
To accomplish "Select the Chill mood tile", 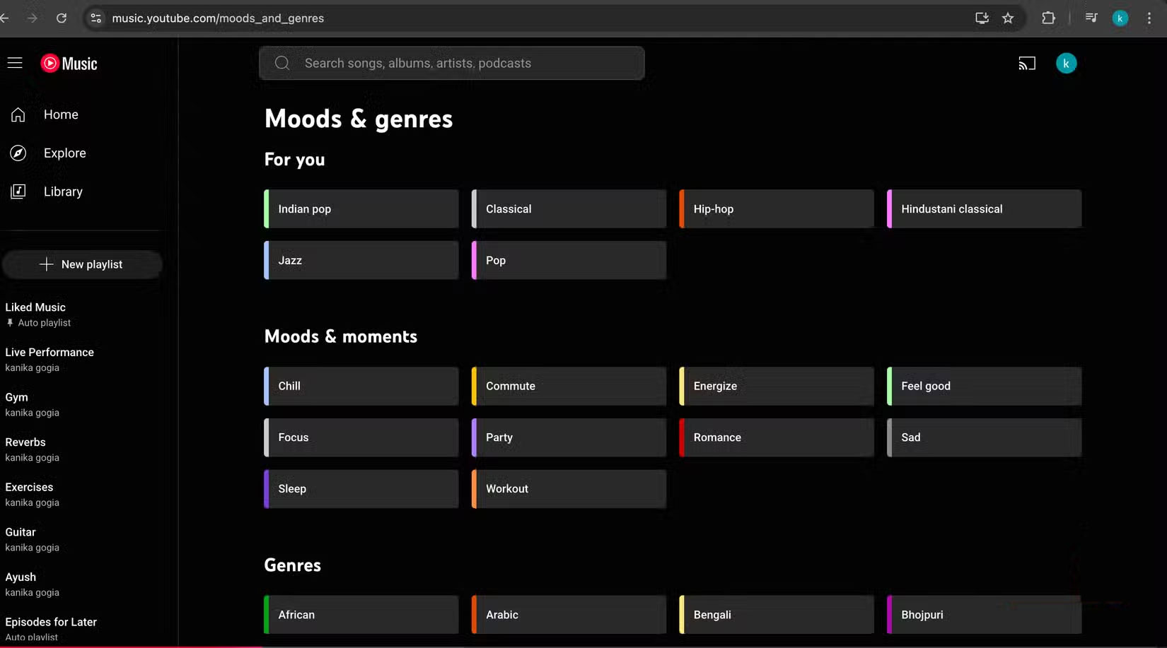I will (x=360, y=386).
